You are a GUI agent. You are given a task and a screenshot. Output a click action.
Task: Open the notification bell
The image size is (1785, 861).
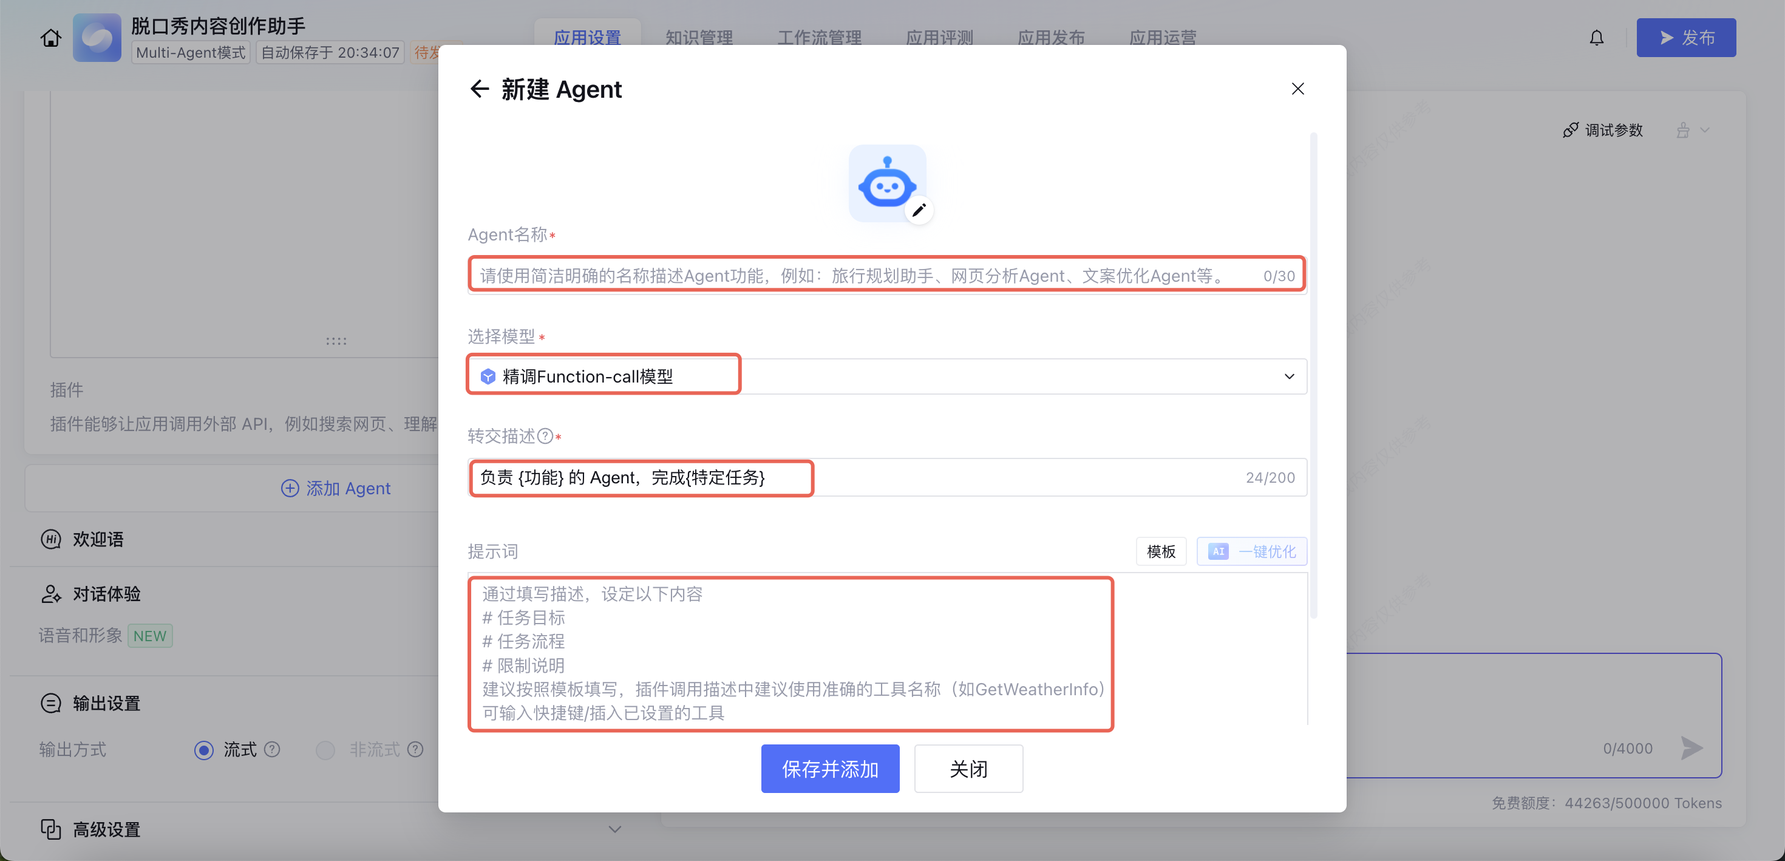coord(1597,38)
